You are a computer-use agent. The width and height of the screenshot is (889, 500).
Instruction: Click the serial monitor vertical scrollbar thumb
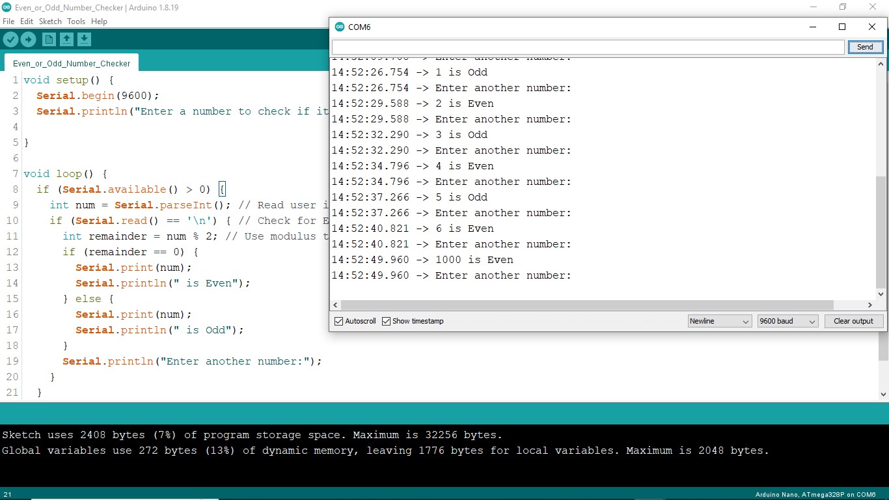[881, 232]
